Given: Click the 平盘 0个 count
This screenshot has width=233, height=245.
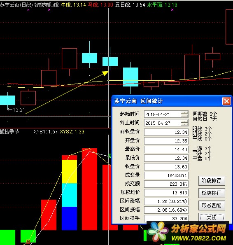Looking at the screenshot, I should pos(202,159).
